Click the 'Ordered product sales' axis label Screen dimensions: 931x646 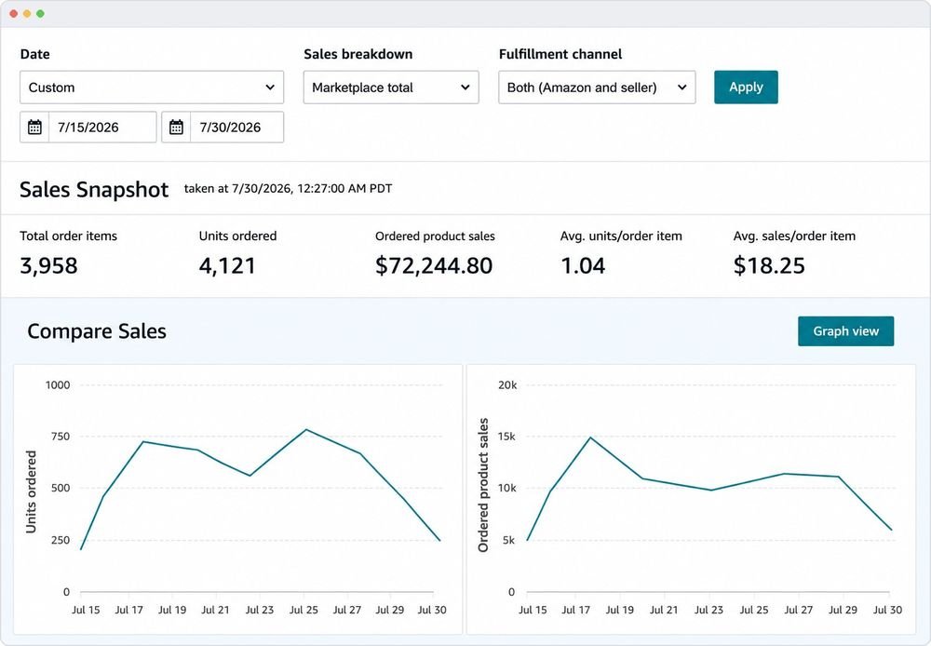click(x=482, y=485)
